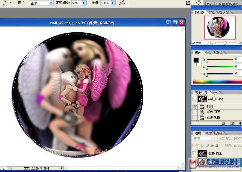Image resolution: width=242 pixels, height=172 pixels.
Task: Click the G value input field
Action: [238, 66]
